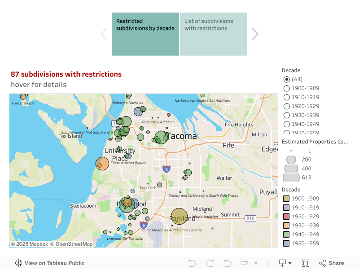359x269 pixels.
Task: Click the Revert view icon
Action: pyautogui.click(x=228, y=263)
